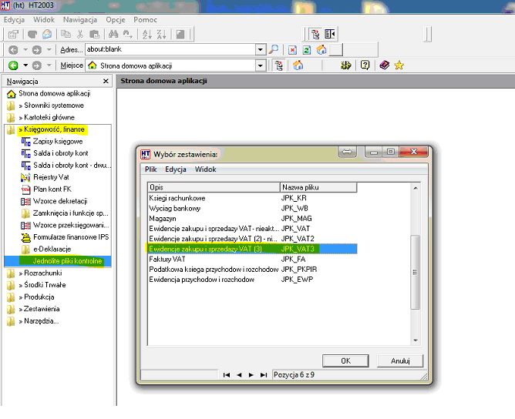Click the red stop loading icon
The width and height of the screenshot is (515, 419).
(x=292, y=50)
